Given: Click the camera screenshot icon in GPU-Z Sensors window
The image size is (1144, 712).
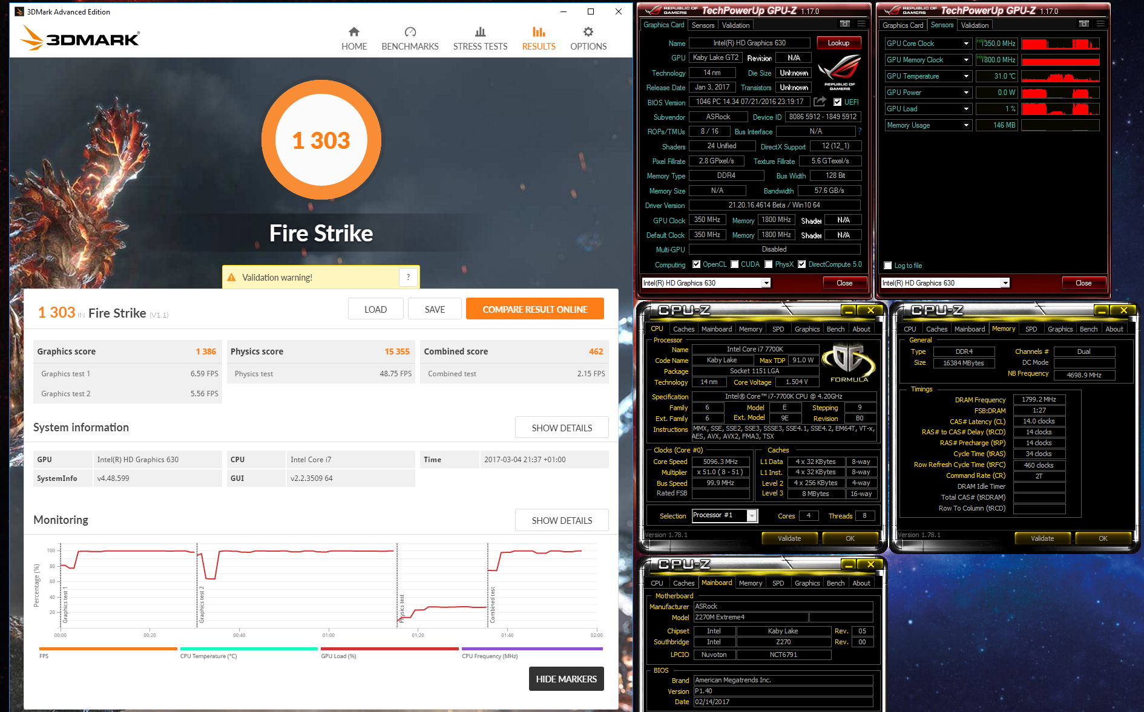Looking at the screenshot, I should pyautogui.click(x=1084, y=24).
